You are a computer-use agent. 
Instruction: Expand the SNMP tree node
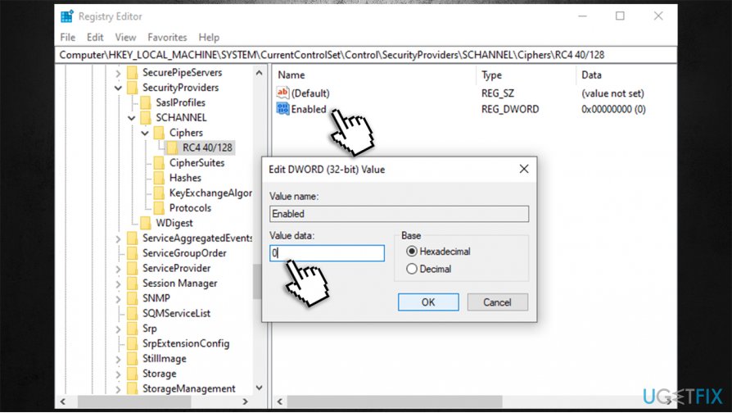click(x=118, y=299)
